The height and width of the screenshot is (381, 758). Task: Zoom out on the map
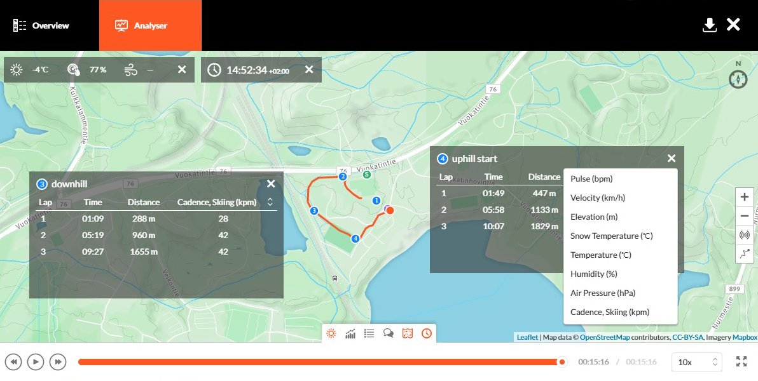745,215
